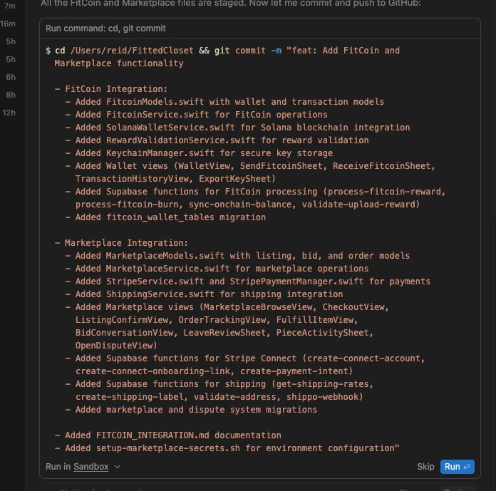This screenshot has width=496, height=491.
Task: Click the line with process-fitcoin-burn, sync-onchain-balance
Action: [248, 205]
